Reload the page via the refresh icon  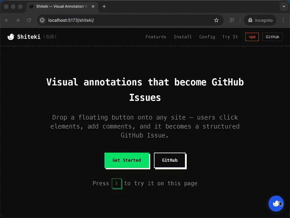tap(29, 20)
